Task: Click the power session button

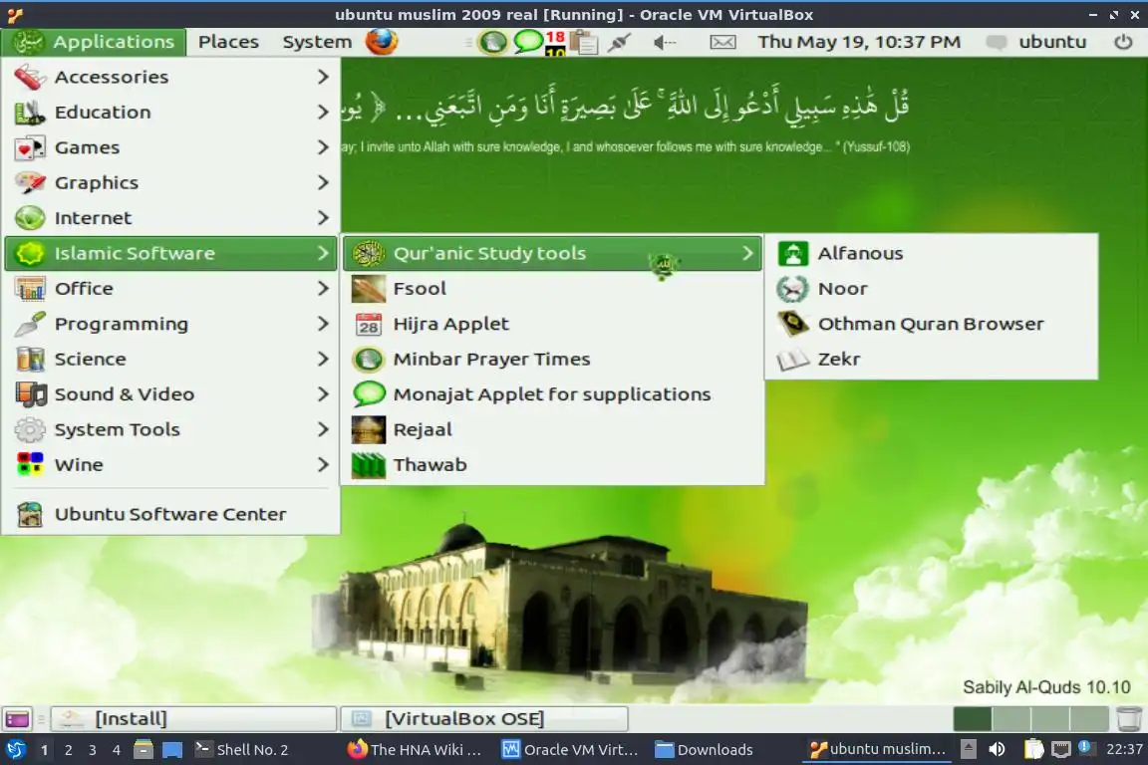Action: point(1123,42)
